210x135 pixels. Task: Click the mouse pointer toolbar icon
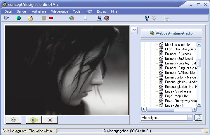point(86,18)
